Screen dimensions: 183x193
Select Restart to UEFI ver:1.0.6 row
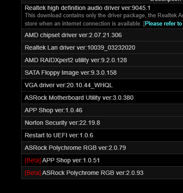pos(102,135)
